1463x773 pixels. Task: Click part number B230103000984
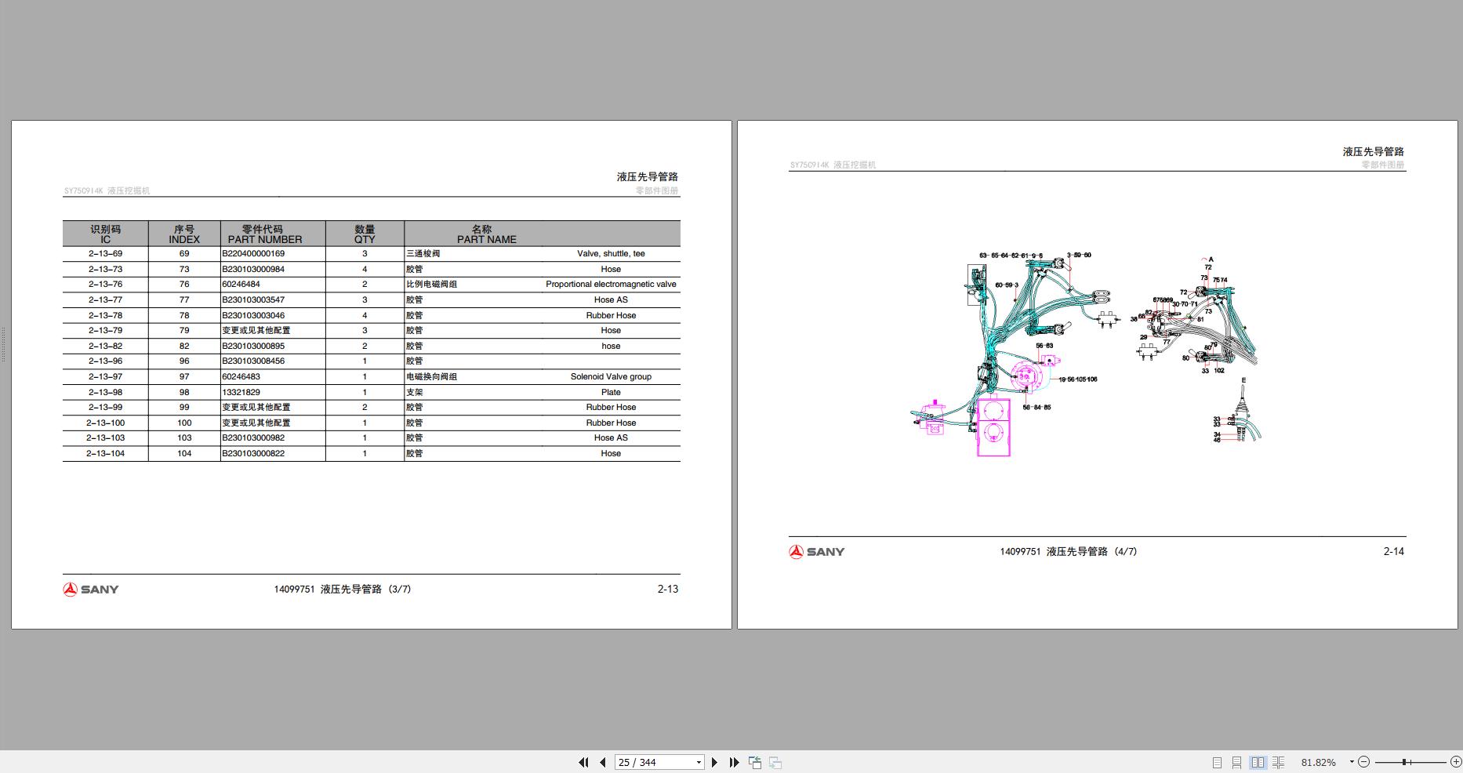click(253, 270)
